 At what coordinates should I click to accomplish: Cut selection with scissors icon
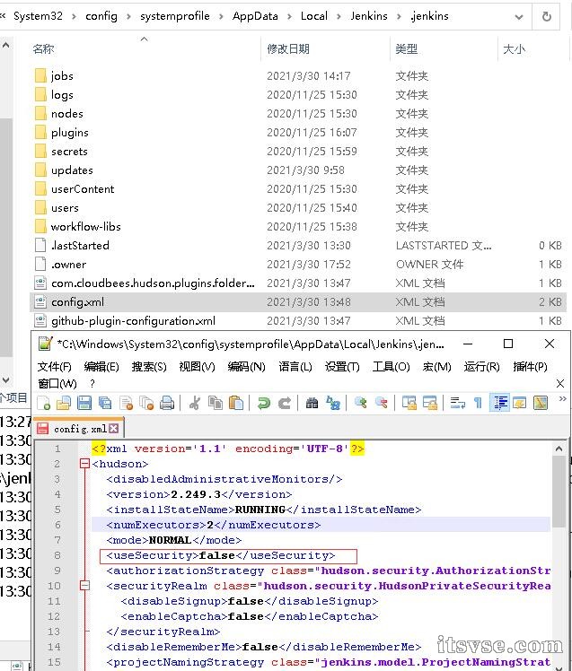tap(195, 403)
